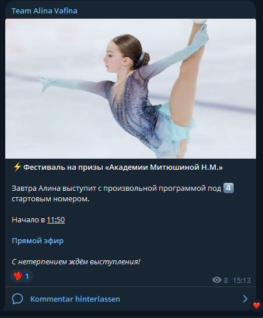Click the 15:13 message timestamp
This screenshot has height=318, width=263.
[x=241, y=280]
